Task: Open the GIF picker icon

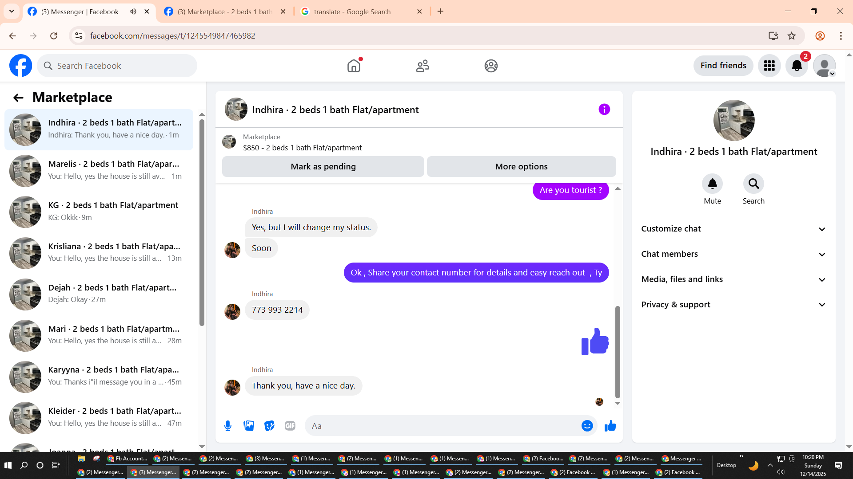Action: tap(290, 426)
